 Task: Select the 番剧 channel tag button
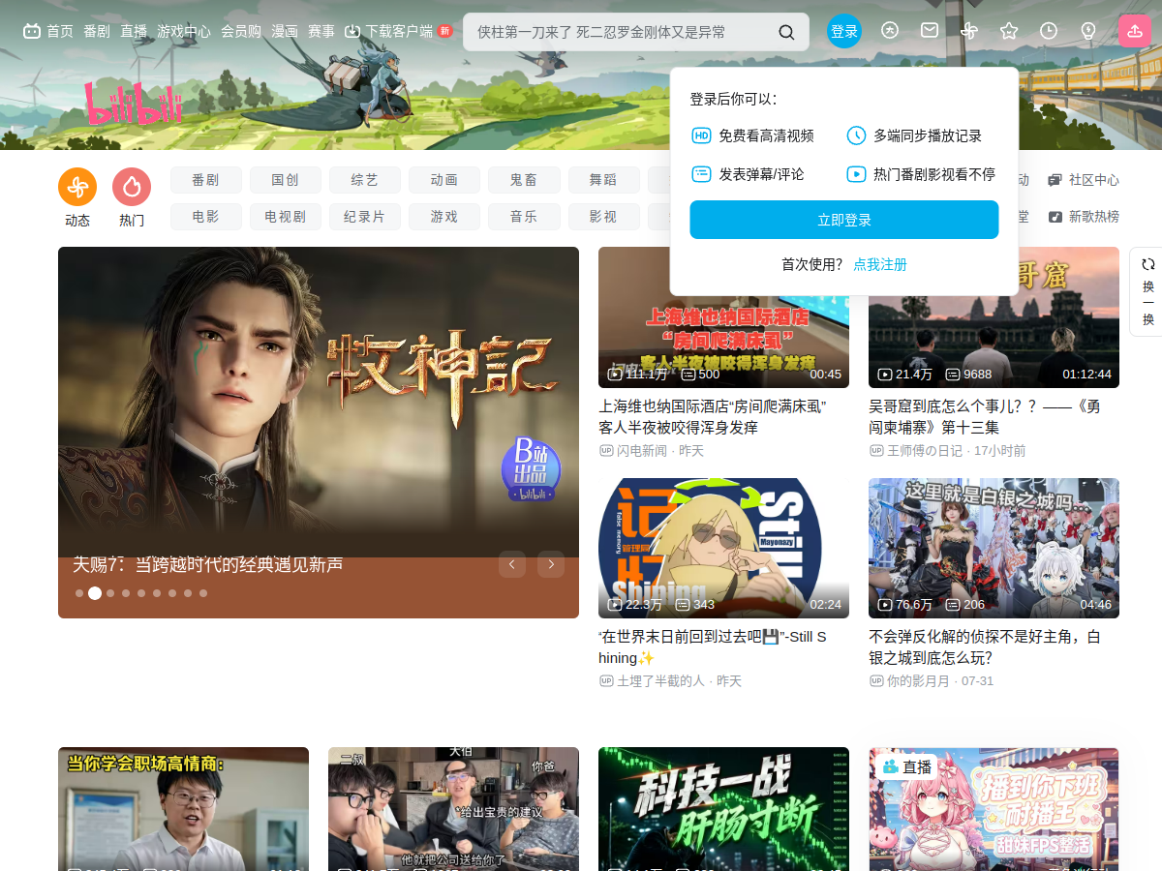(206, 180)
